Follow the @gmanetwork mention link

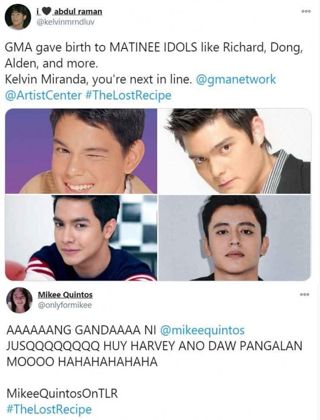[236, 80]
